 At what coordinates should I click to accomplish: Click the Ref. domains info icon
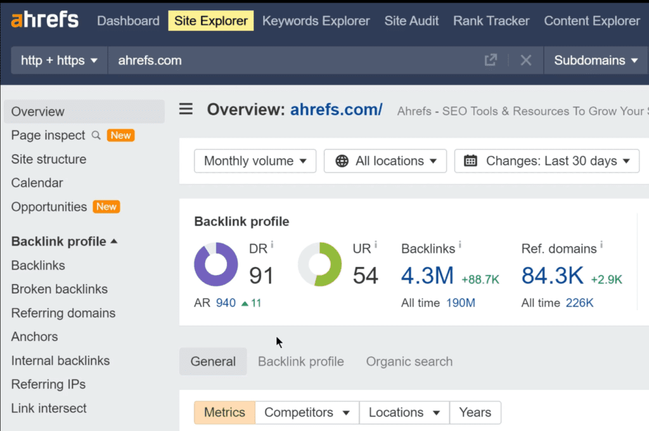pos(601,244)
